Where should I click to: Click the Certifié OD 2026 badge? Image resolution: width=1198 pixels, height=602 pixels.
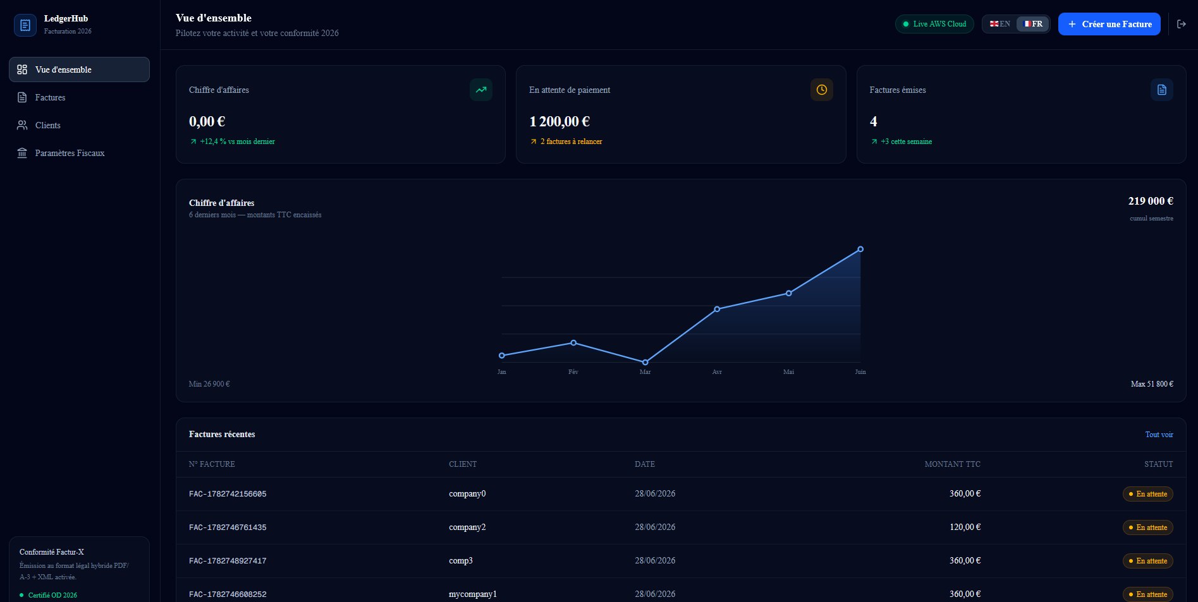(x=49, y=595)
